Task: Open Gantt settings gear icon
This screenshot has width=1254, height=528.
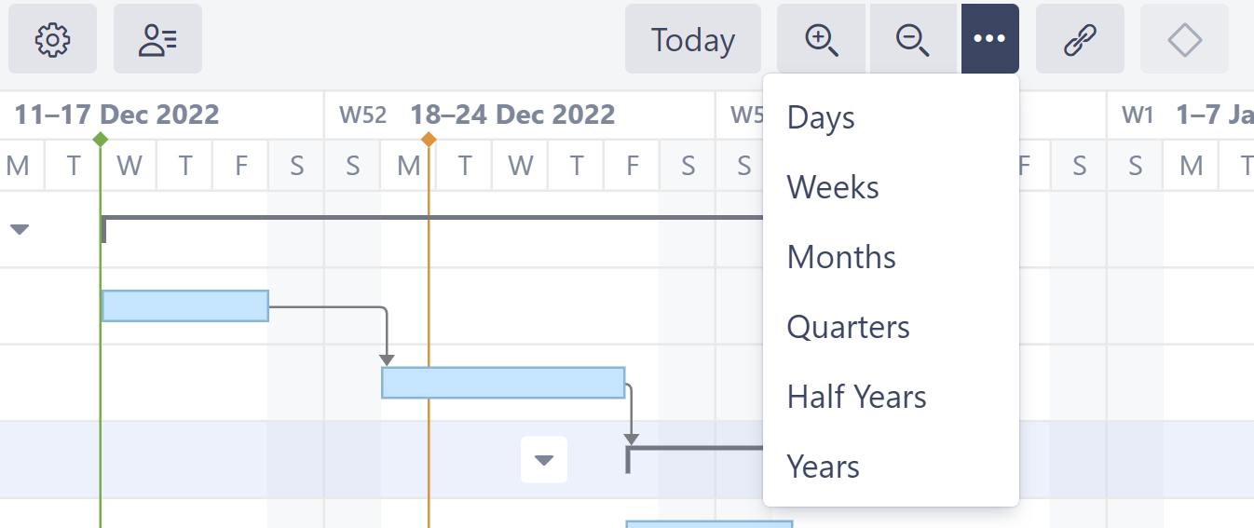Action: click(x=52, y=39)
